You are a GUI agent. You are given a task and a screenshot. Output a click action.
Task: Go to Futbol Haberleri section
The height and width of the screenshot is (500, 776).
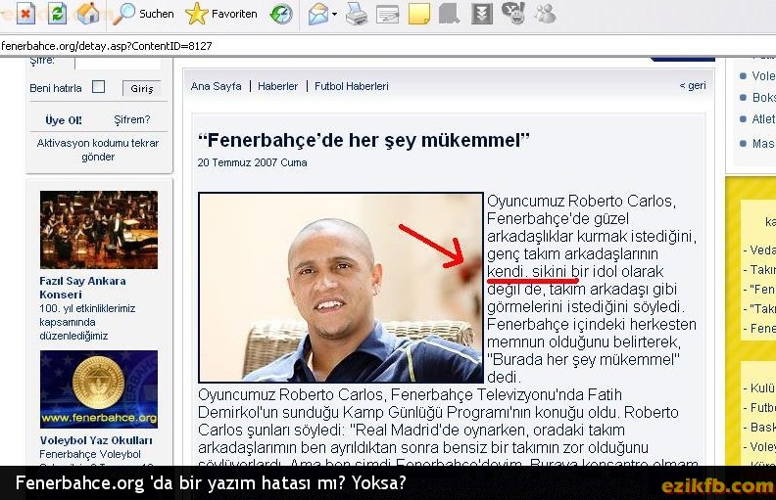[351, 86]
